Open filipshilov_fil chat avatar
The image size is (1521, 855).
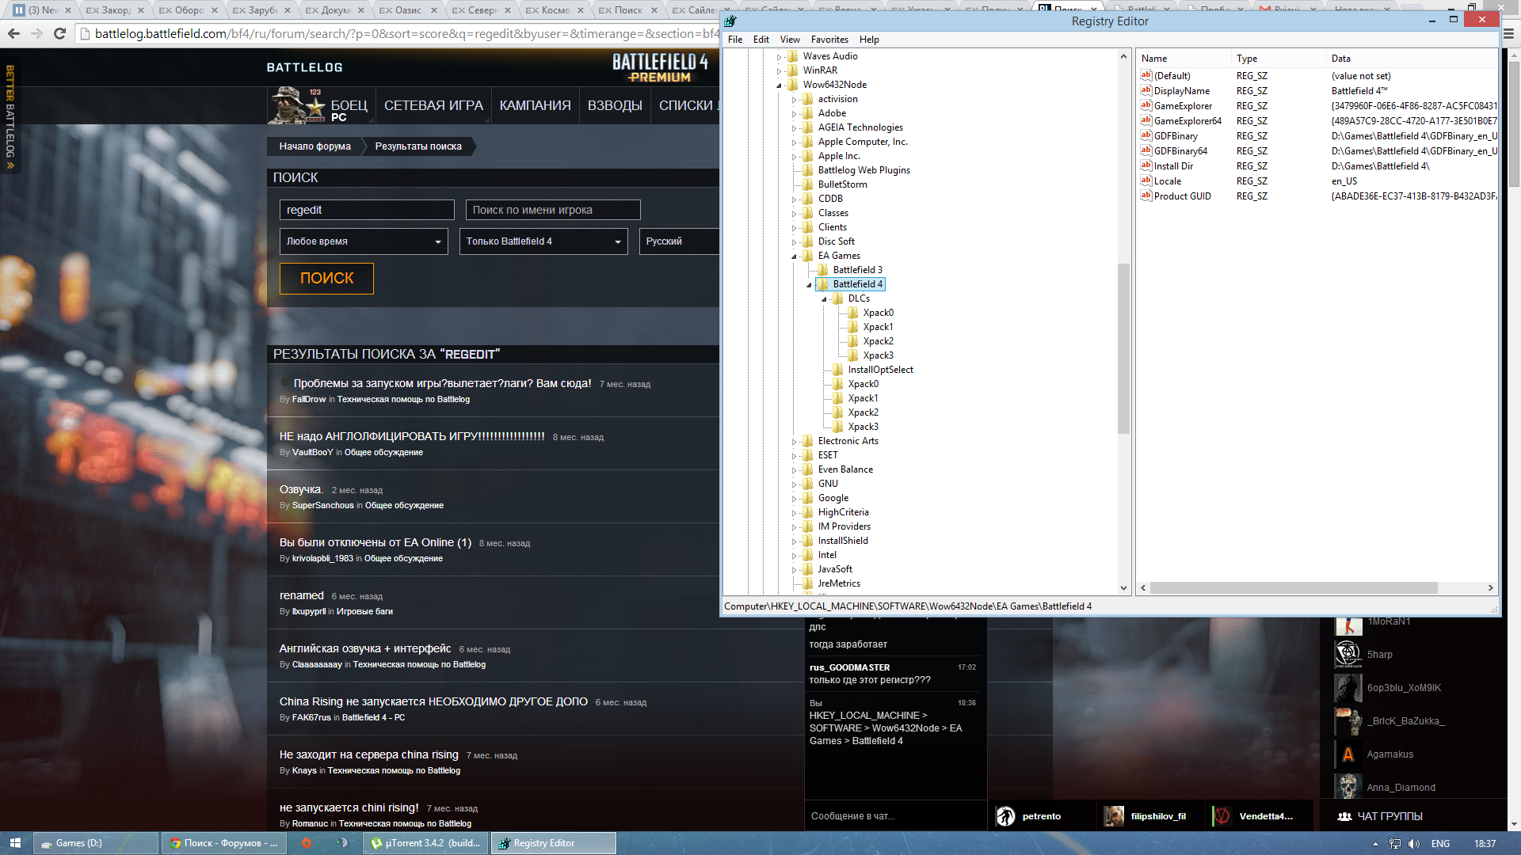click(1114, 816)
